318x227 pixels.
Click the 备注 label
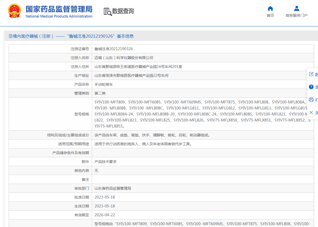pyautogui.click(x=85, y=179)
